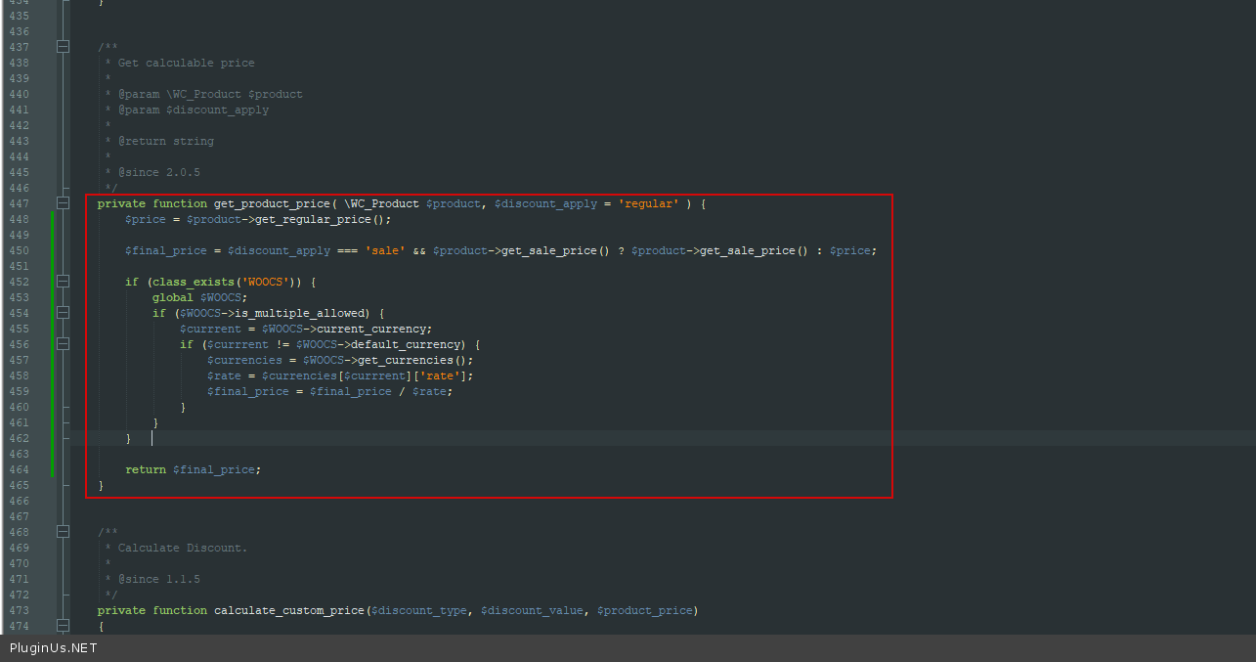Screen dimensions: 1256x662
Task: Click the @since 2.0.5 comment tag
Action: [158, 172]
